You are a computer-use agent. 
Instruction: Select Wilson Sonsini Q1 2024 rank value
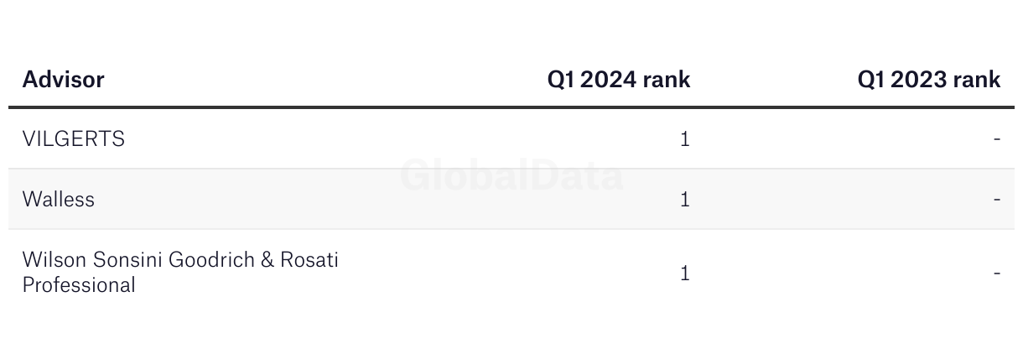(685, 273)
